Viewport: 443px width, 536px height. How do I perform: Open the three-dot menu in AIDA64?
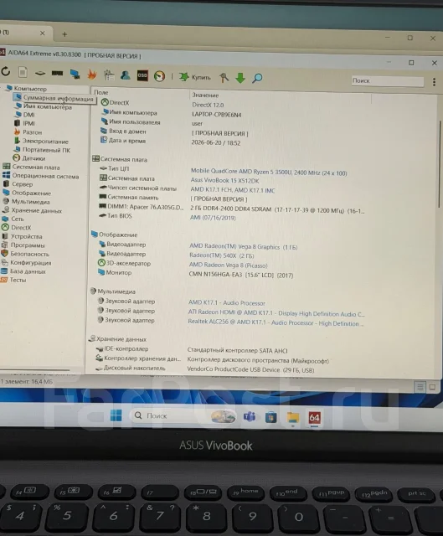coord(434,82)
